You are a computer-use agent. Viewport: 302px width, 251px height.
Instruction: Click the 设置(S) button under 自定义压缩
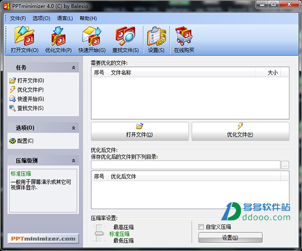pyautogui.click(x=231, y=237)
